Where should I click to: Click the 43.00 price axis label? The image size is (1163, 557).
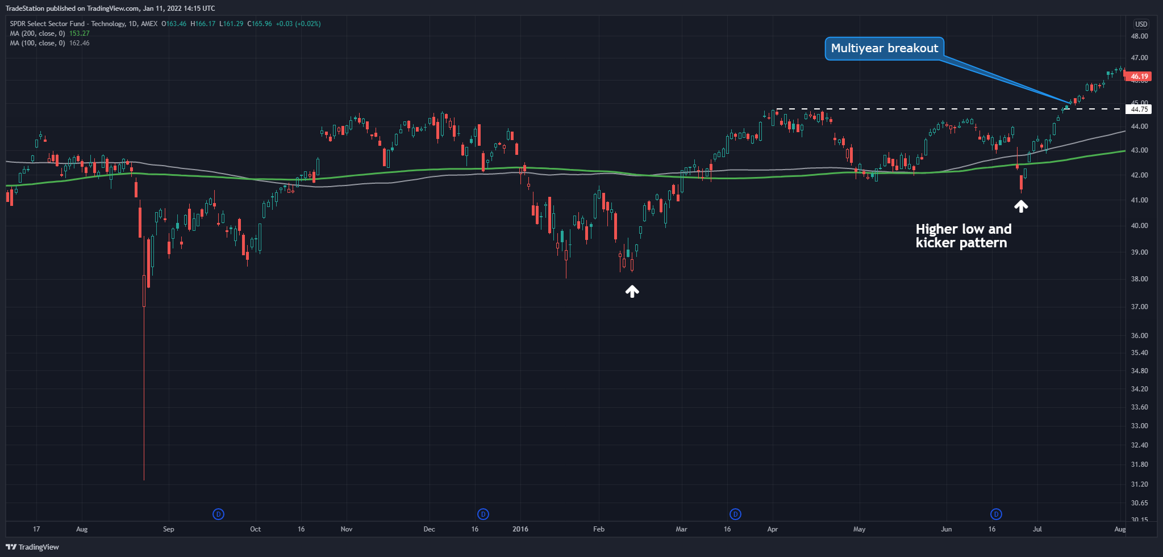1139,150
